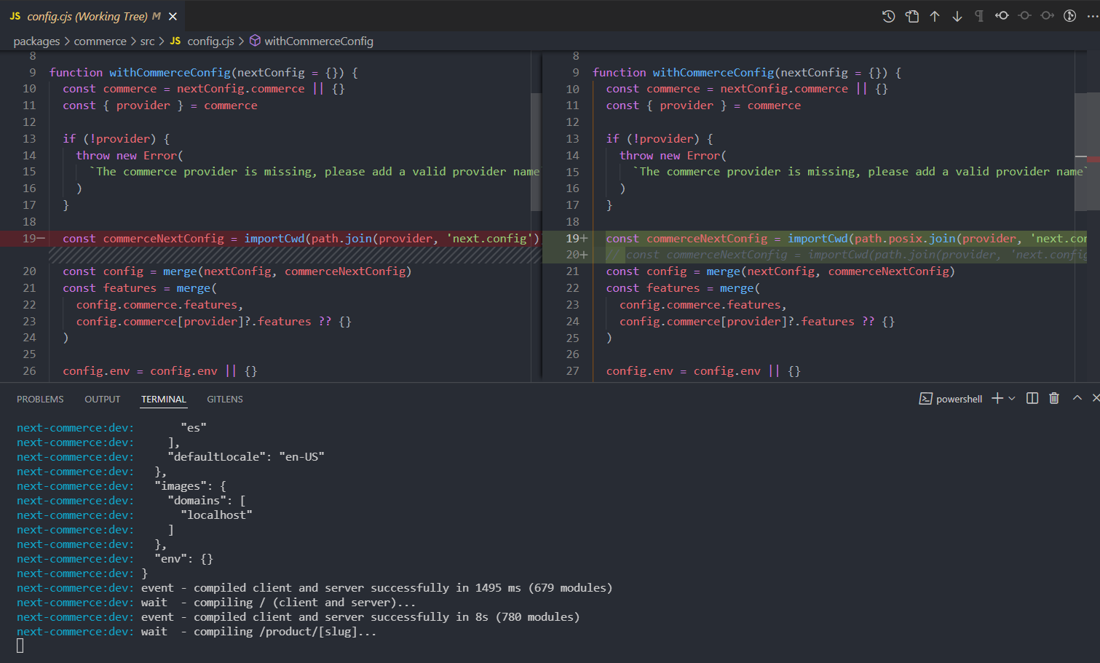Click the commented-out line in the right editor
The height and width of the screenshot is (663, 1100).
click(x=847, y=255)
